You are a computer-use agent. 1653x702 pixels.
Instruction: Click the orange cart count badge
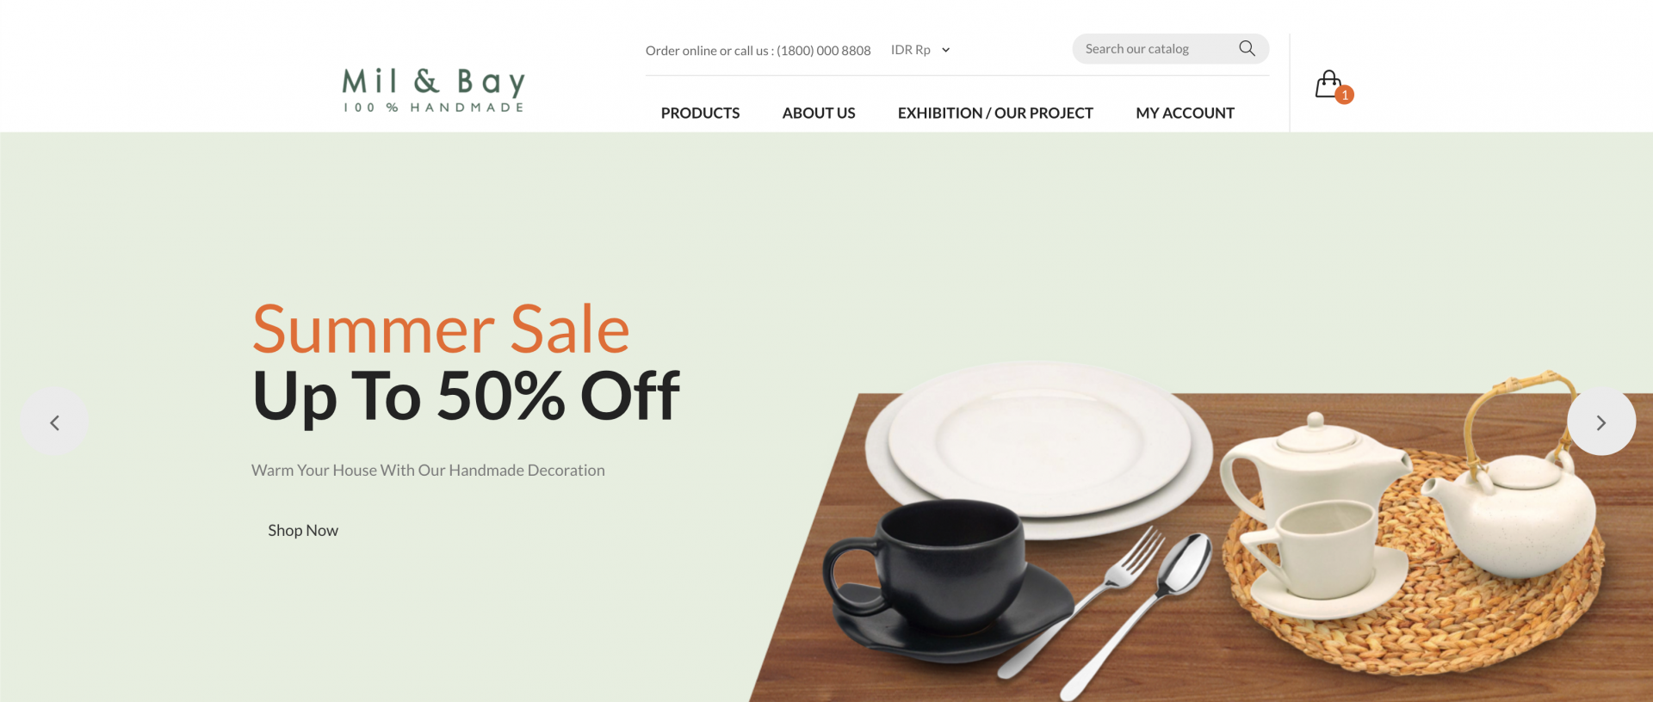(1345, 95)
